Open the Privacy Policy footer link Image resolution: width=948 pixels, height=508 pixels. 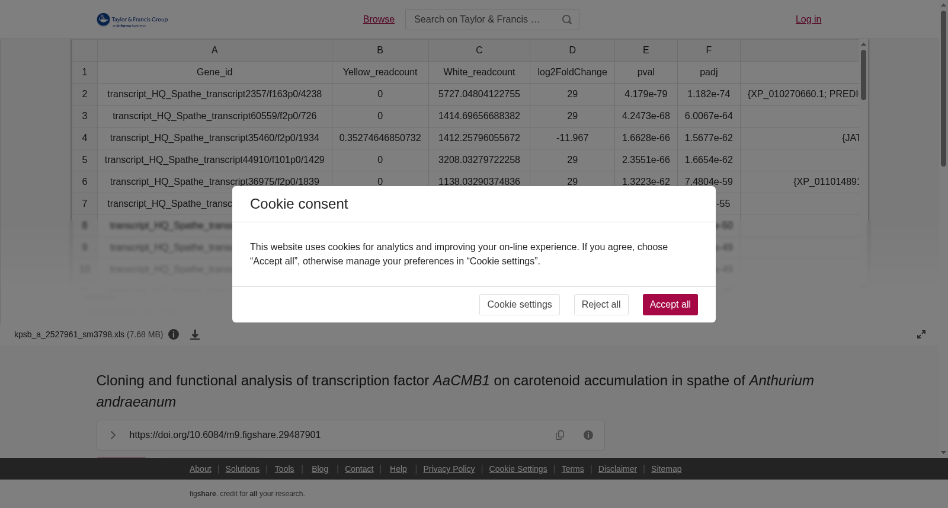[449, 469]
